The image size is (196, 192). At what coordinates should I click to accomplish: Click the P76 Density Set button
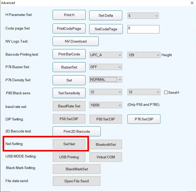[69, 80]
